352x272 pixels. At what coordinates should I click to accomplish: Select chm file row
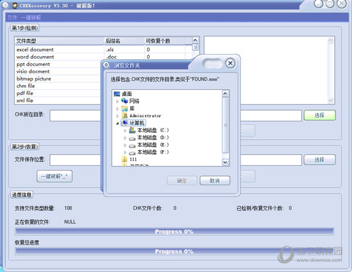click(x=58, y=86)
